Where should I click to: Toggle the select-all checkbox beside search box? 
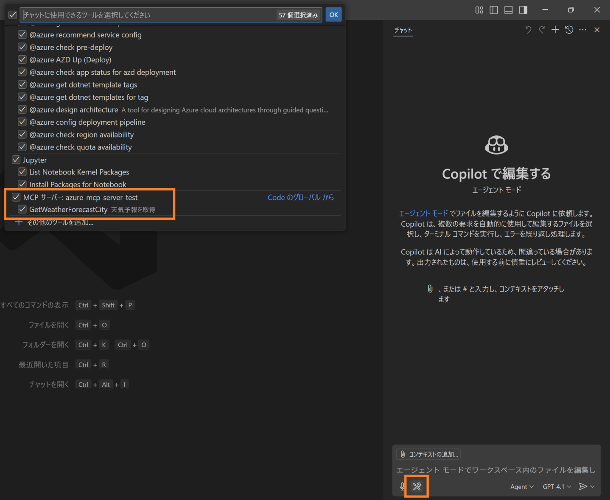point(13,15)
